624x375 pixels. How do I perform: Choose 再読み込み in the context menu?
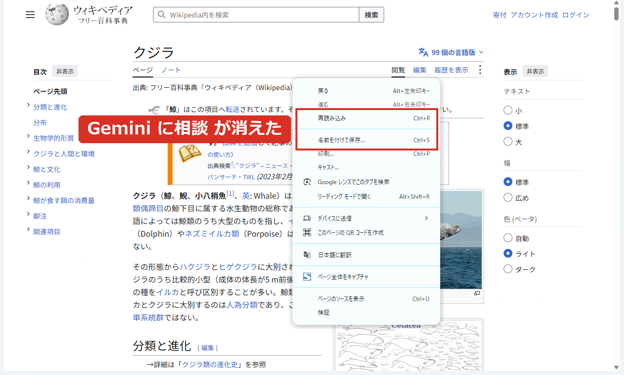(x=366, y=118)
